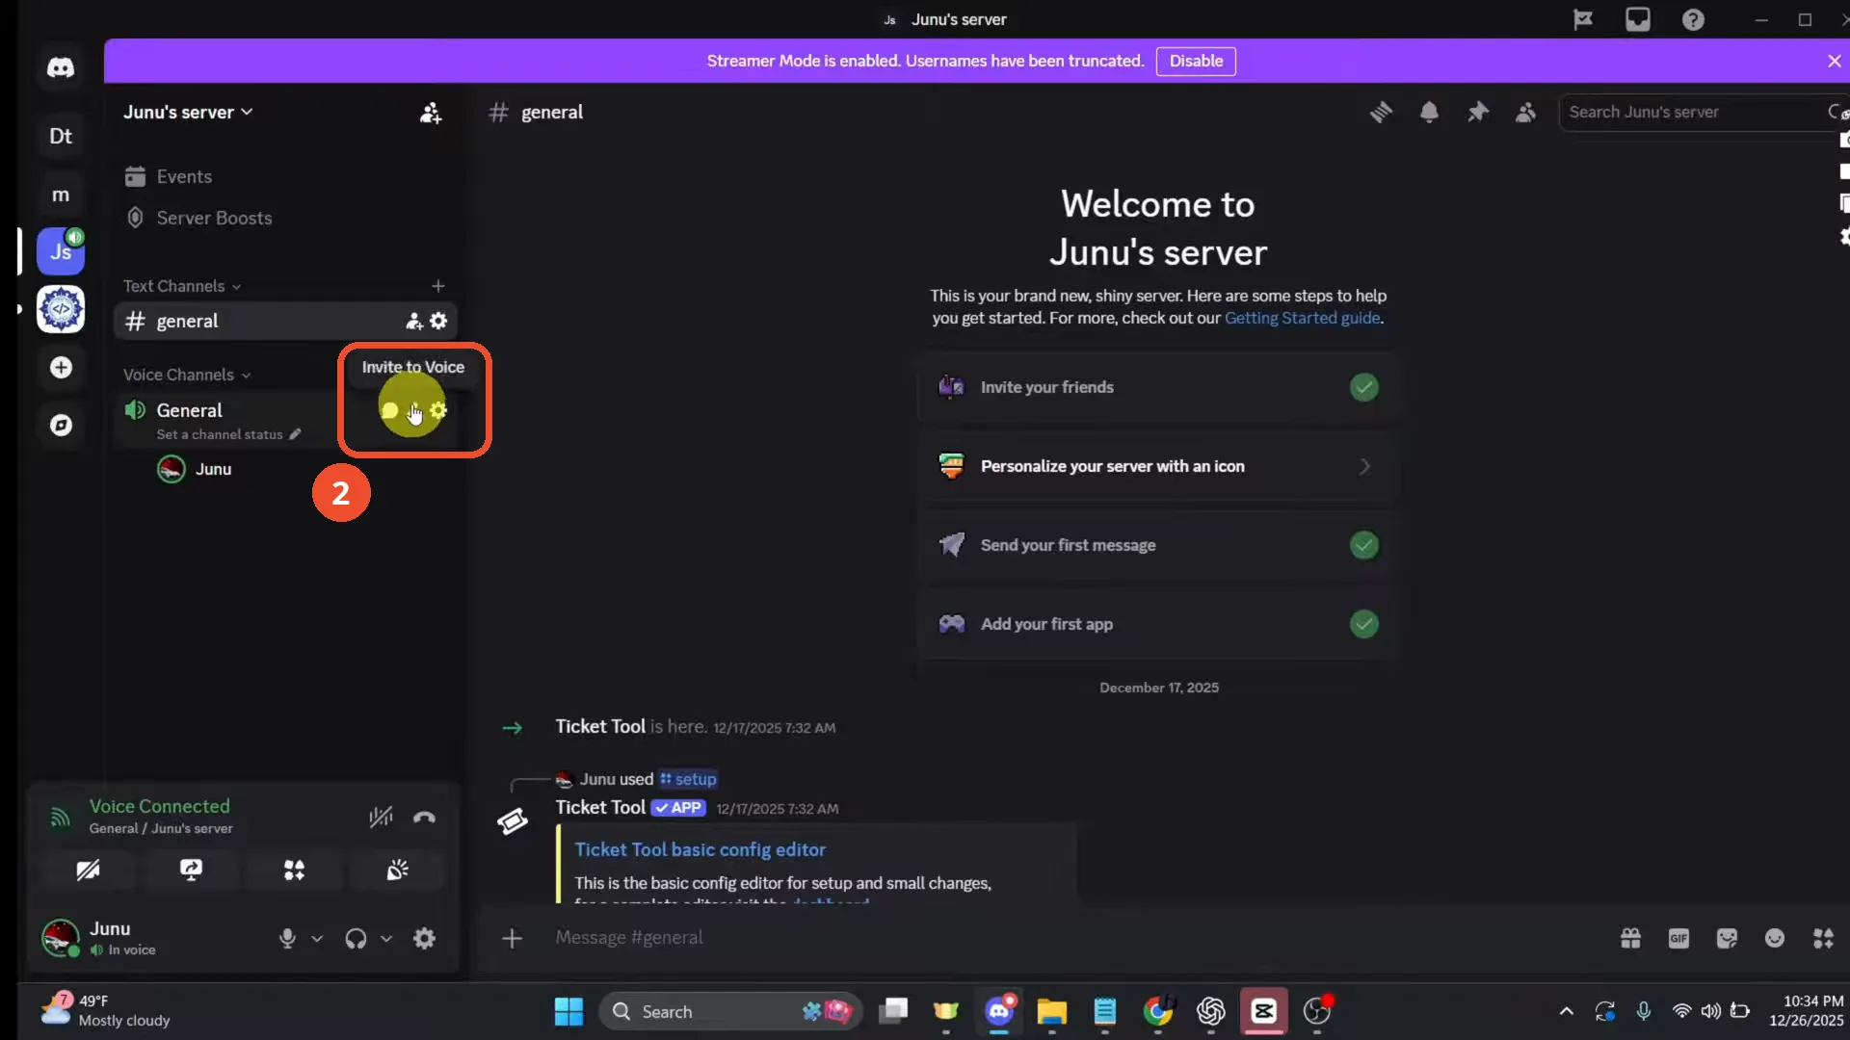The height and width of the screenshot is (1040, 1850).
Task: Open activities launcher in voice panel
Action: click(294, 871)
